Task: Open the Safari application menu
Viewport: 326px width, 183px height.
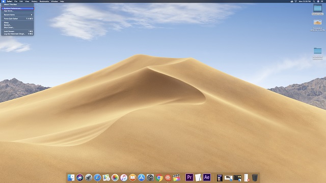Action: click(x=10, y=1)
